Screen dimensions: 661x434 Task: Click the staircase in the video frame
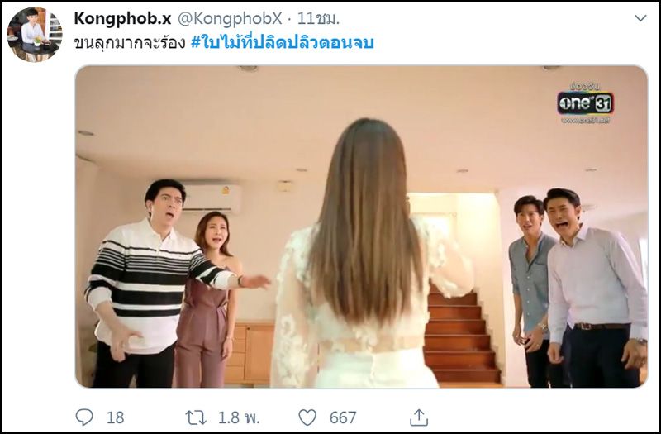462,336
